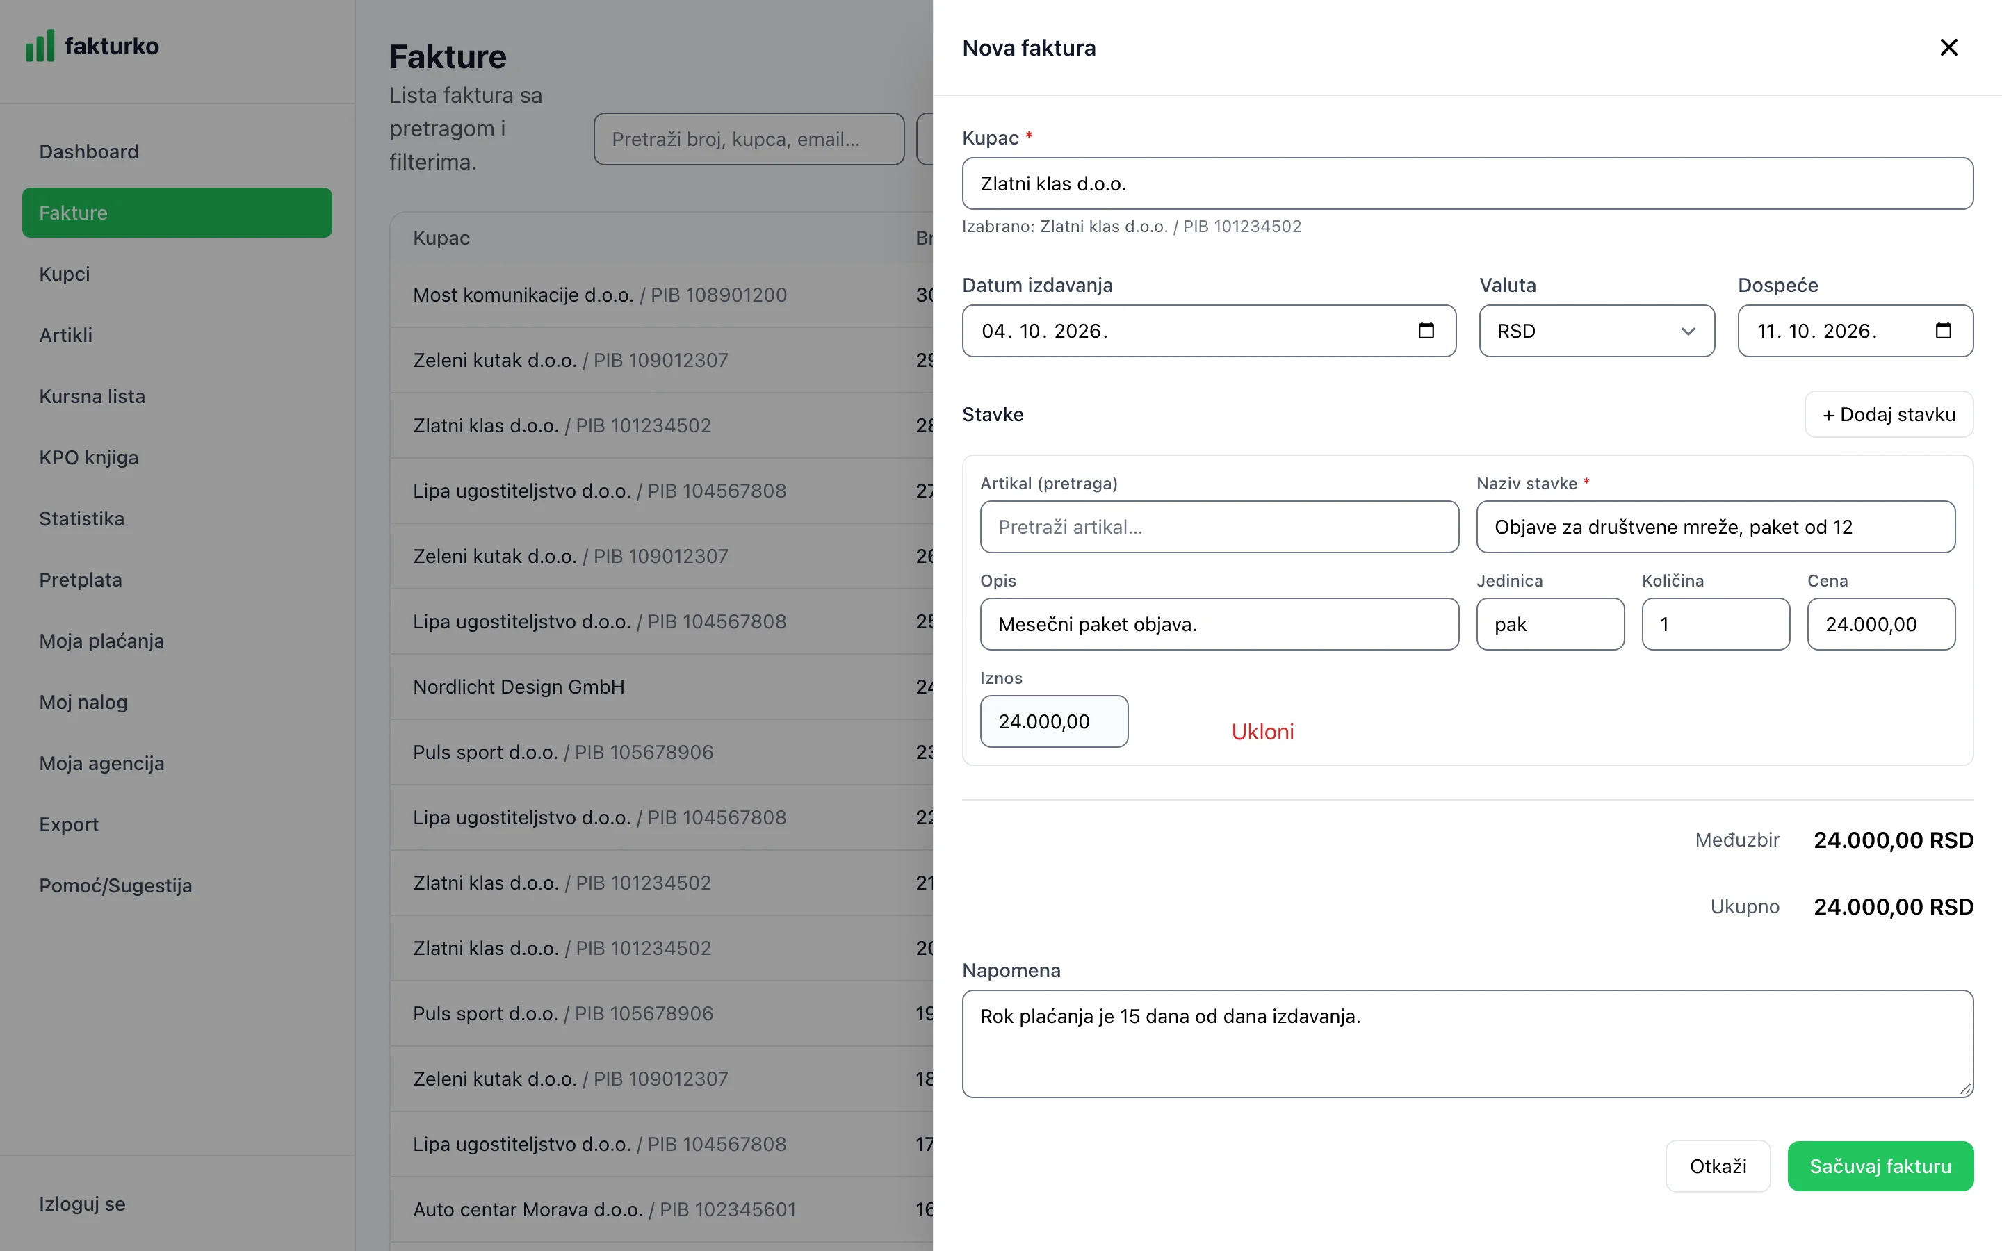This screenshot has width=2002, height=1251.
Task: Go to Kupci section
Action: tap(177, 274)
